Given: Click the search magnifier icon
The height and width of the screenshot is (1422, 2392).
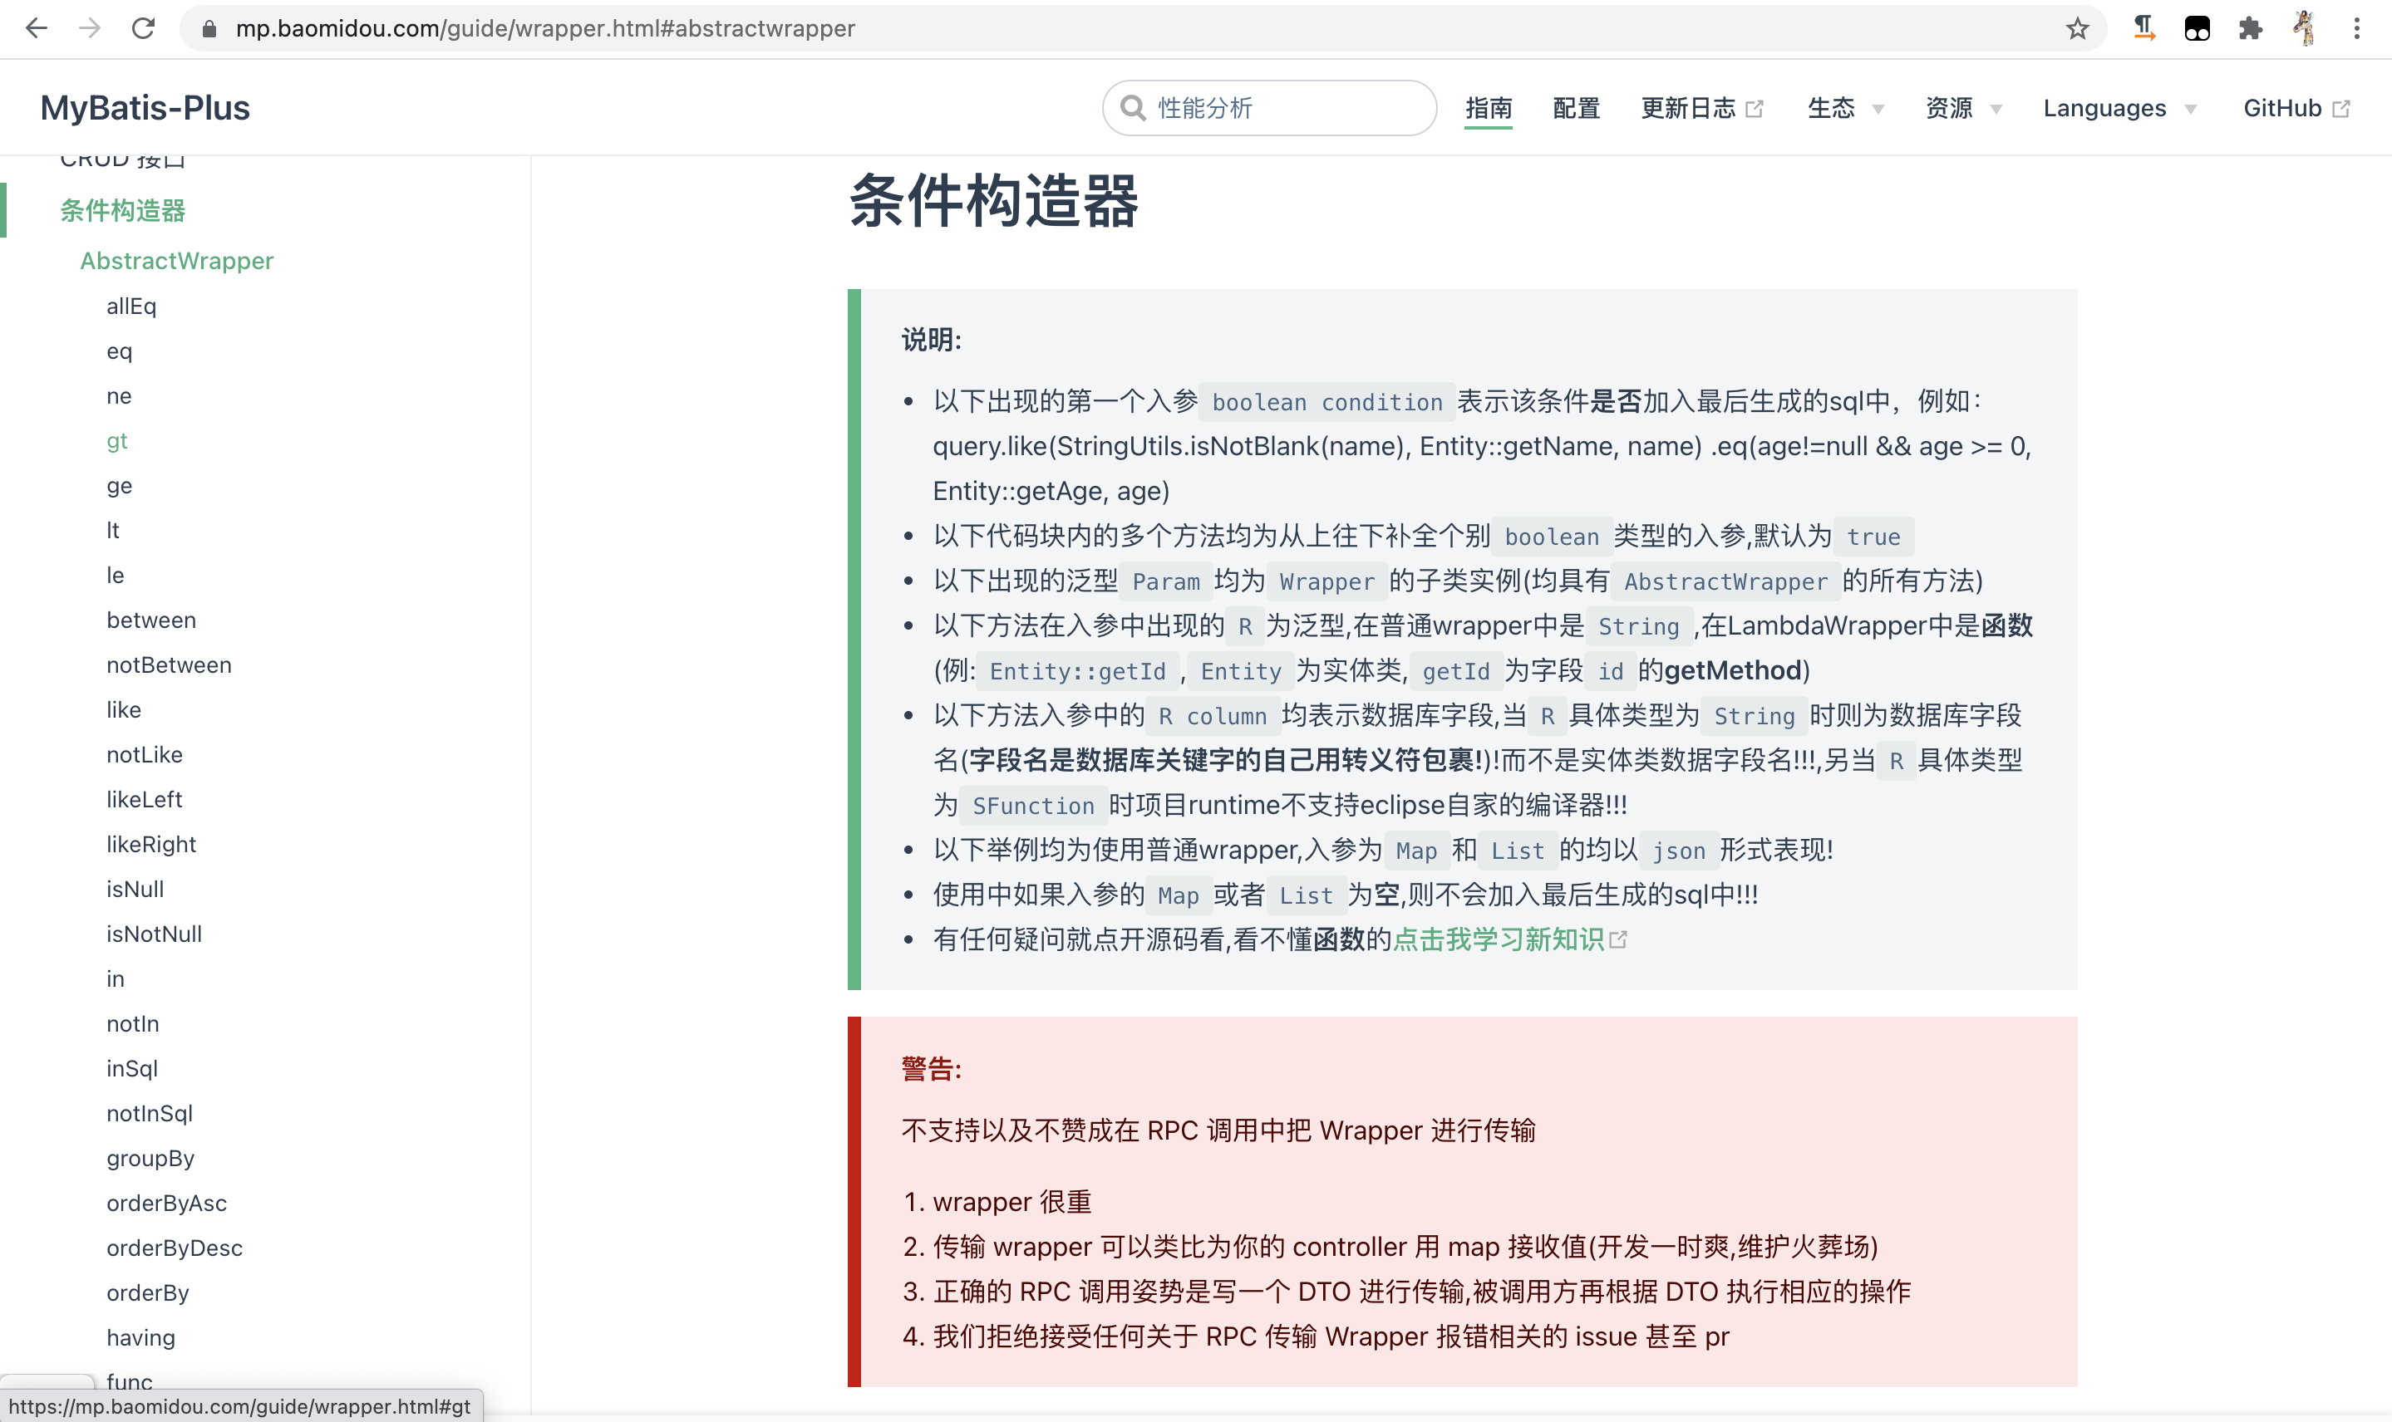Looking at the screenshot, I should point(1134,107).
